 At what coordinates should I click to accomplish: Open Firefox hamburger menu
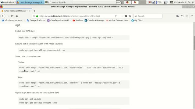(x=192, y=16)
